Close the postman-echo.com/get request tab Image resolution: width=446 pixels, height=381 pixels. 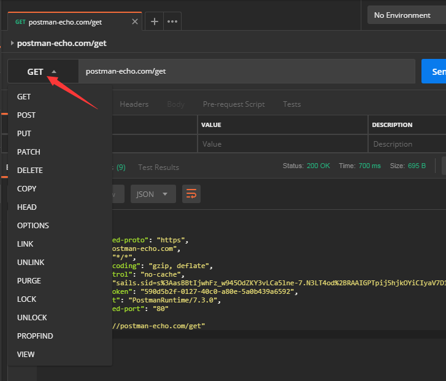[135, 21]
